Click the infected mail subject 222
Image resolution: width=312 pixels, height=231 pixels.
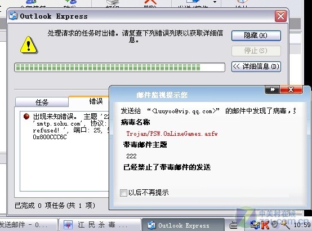click(x=131, y=156)
